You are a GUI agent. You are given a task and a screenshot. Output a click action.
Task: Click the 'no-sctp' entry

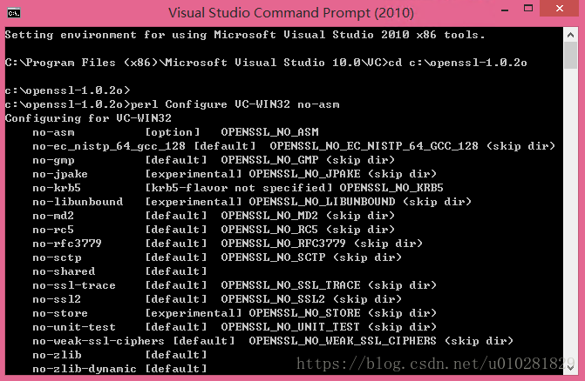tap(57, 257)
